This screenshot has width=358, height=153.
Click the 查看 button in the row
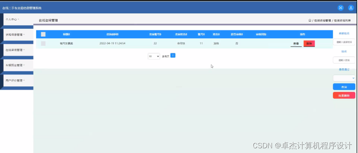[296, 44]
